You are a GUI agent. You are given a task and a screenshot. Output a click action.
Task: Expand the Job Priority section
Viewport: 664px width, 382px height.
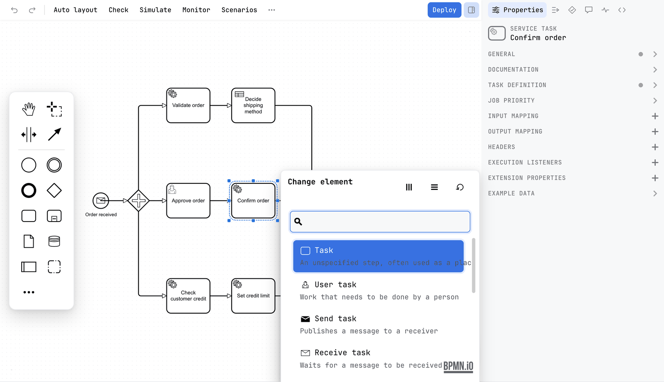(x=573, y=101)
